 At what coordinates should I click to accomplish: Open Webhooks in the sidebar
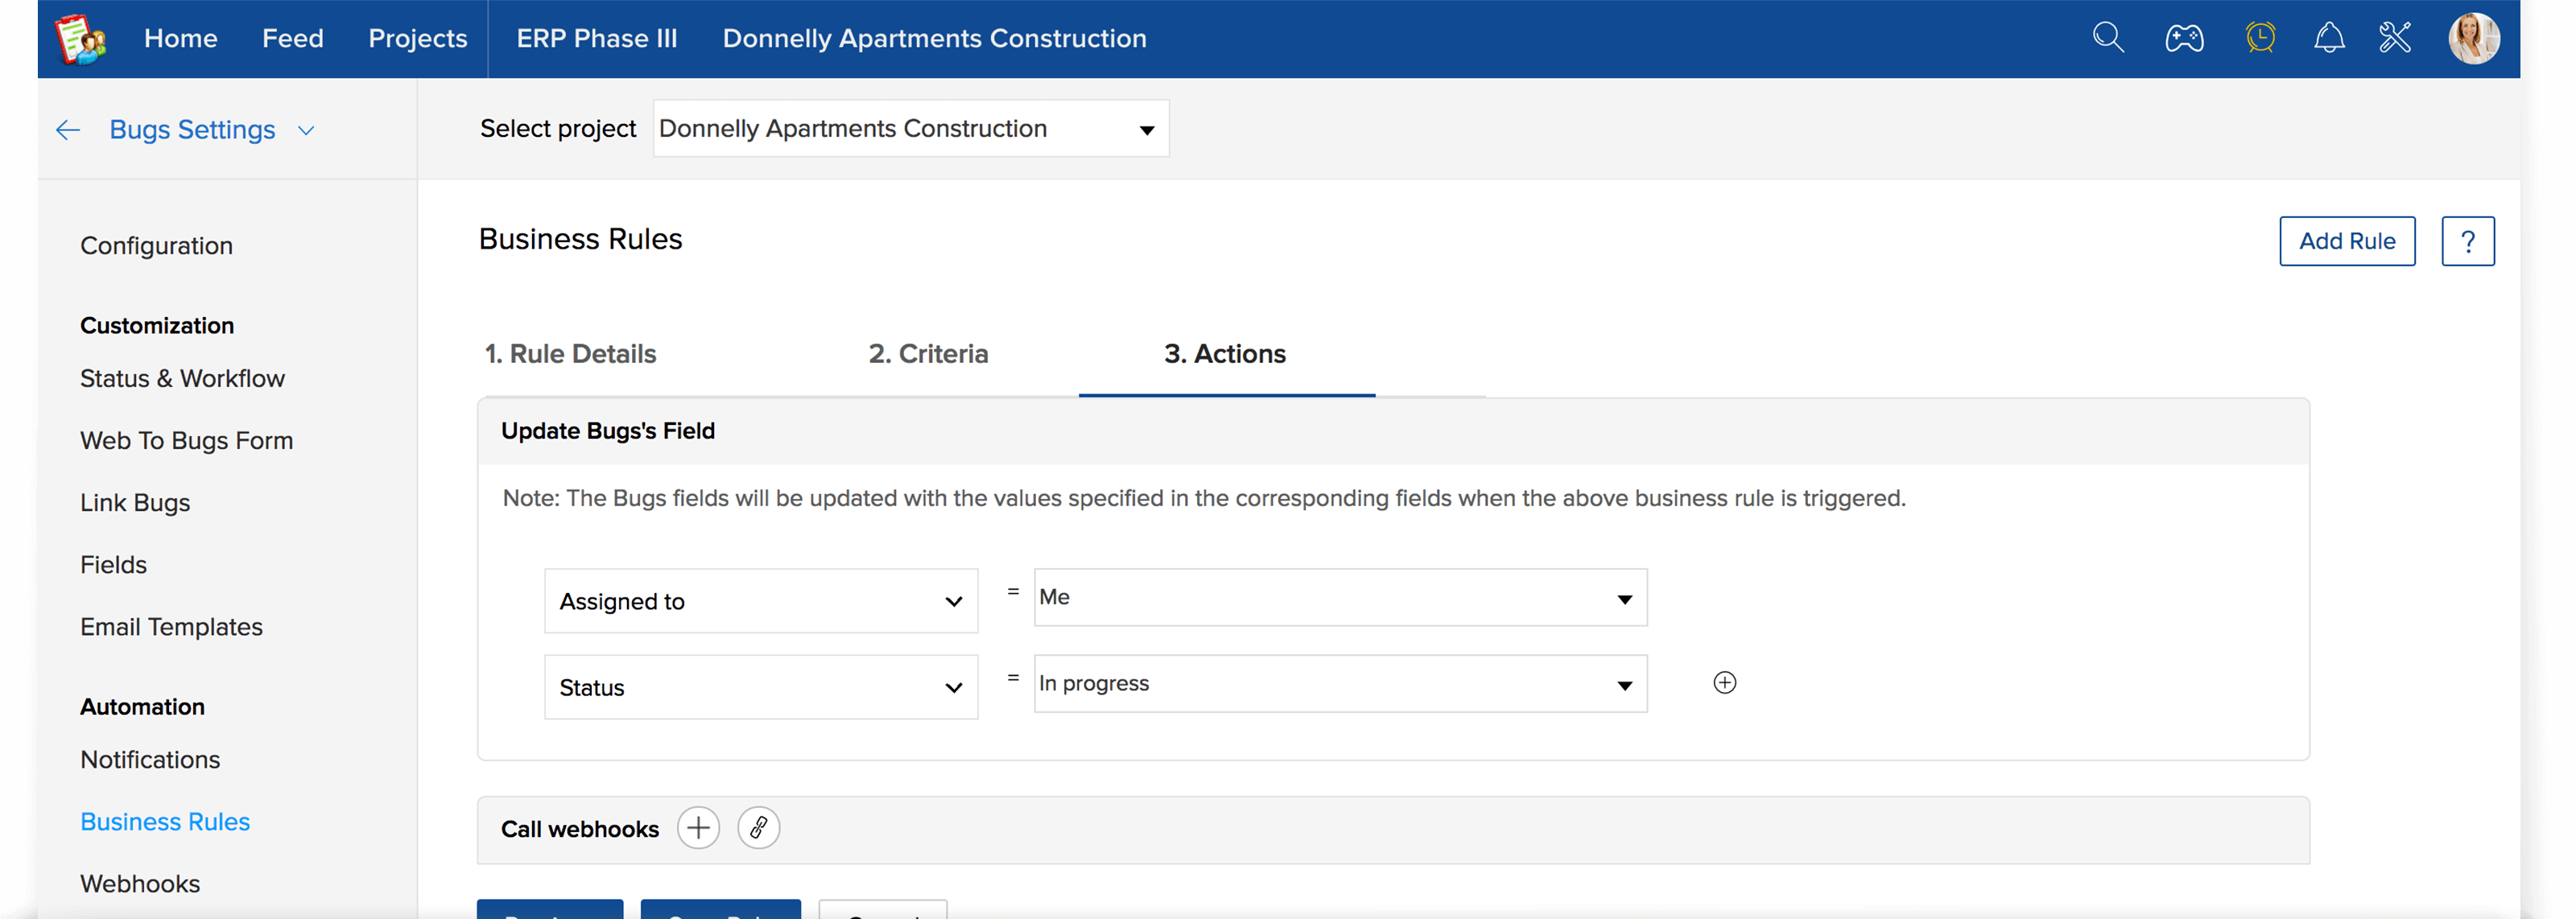point(140,884)
